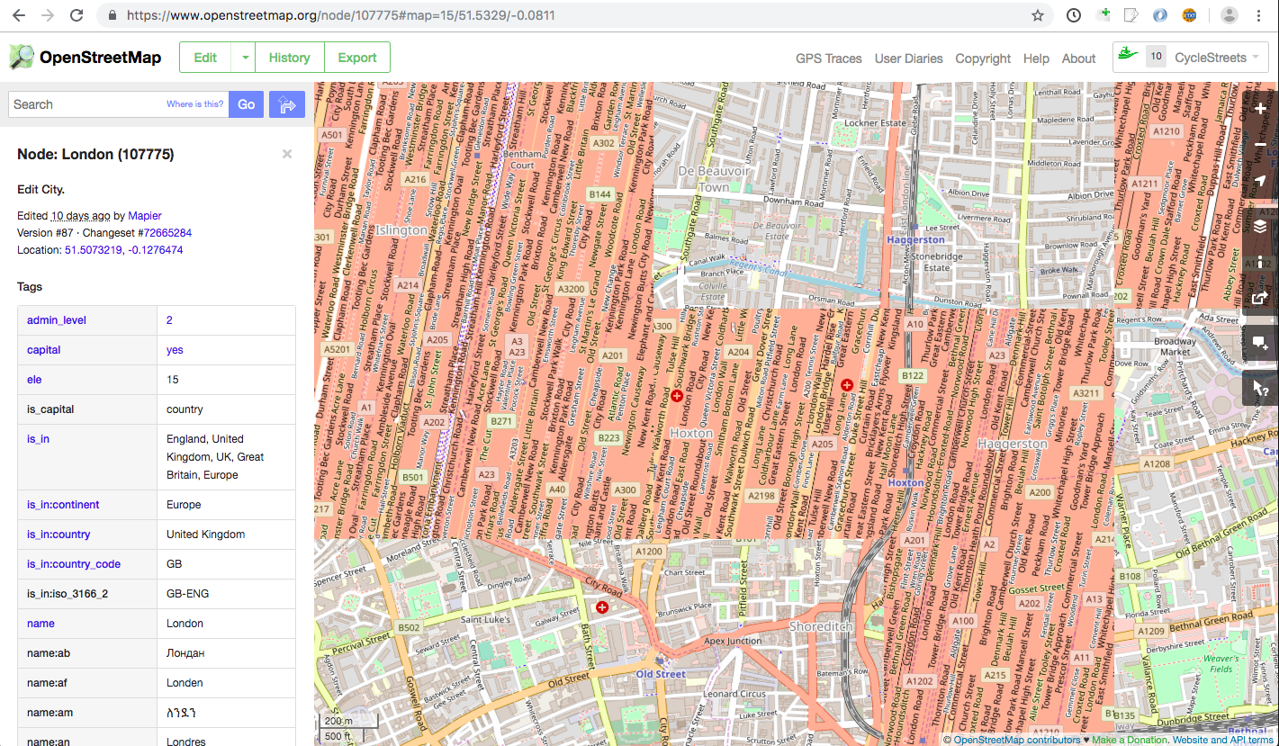Viewport: 1279px width, 746px height.
Task: Show my current location on map
Action: [x=1259, y=180]
